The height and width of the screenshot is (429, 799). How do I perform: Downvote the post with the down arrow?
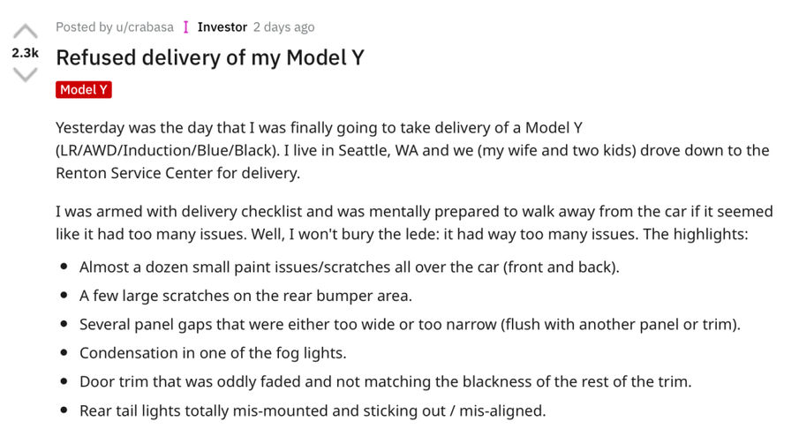[25, 75]
